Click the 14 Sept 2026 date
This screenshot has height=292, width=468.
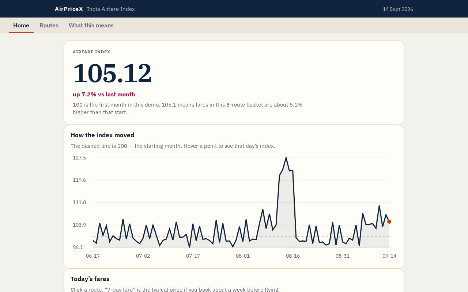click(x=398, y=9)
